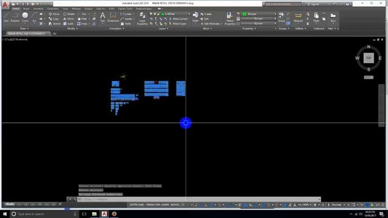Click Sign In button

click(313, 4)
